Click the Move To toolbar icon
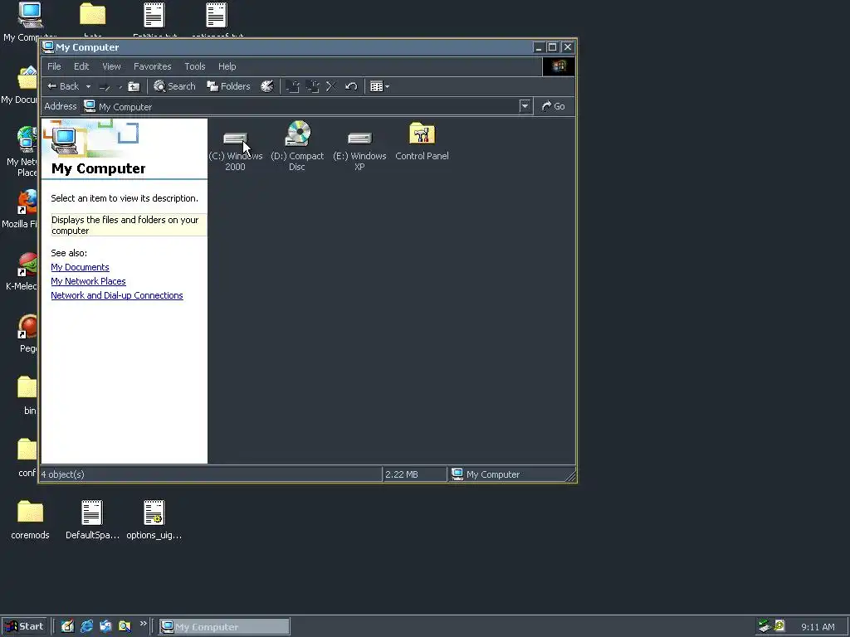850x637 pixels. tap(293, 86)
